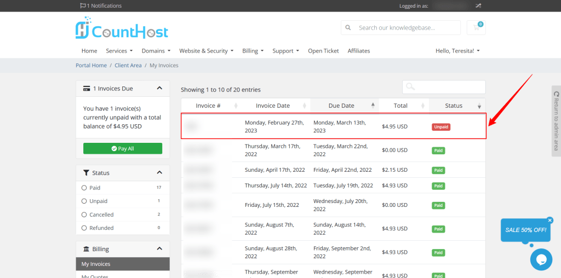Open the Website & Security dropdown
The width and height of the screenshot is (561, 278).
[x=207, y=51]
